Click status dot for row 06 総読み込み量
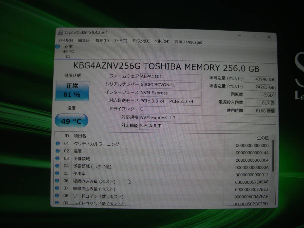The height and width of the screenshot is (228, 304). [57, 181]
